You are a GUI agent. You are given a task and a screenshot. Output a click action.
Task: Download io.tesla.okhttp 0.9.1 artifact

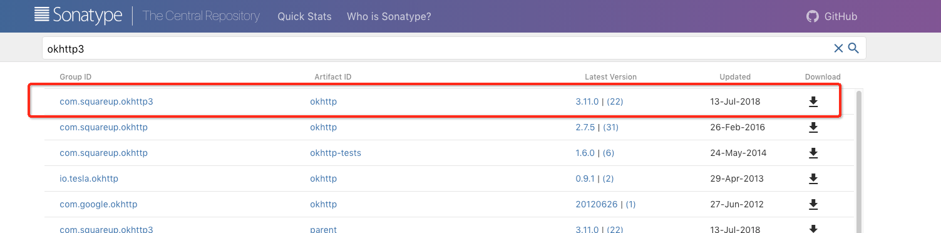point(813,179)
